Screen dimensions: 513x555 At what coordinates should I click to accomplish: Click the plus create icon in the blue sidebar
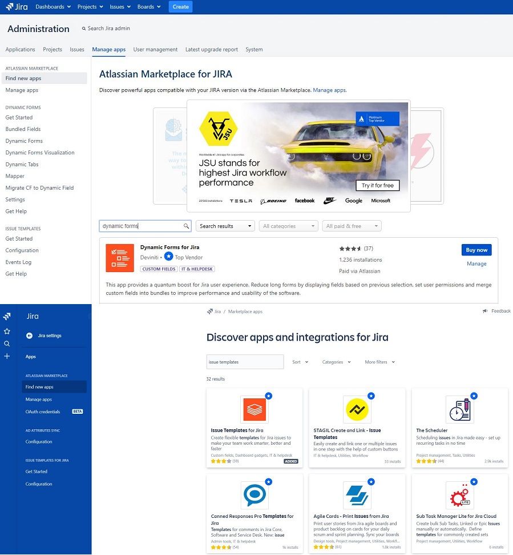(x=7, y=356)
